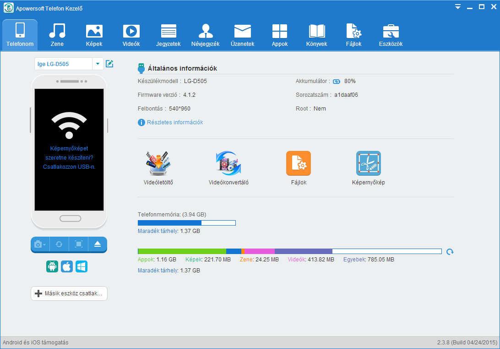This screenshot has width=500, height=349.
Task: Open the Képek pictures tab
Action: pos(94,35)
